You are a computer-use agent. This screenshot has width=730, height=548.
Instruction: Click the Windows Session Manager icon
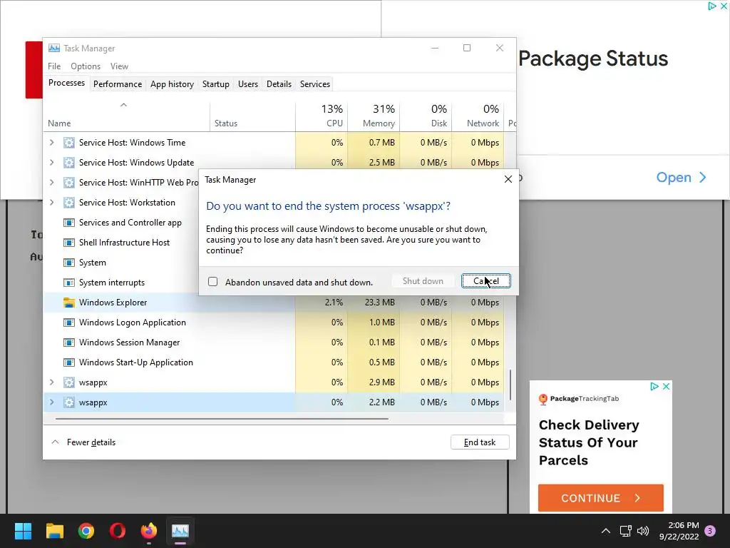coord(69,342)
